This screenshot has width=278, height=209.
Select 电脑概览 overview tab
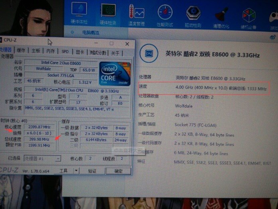(91, 32)
